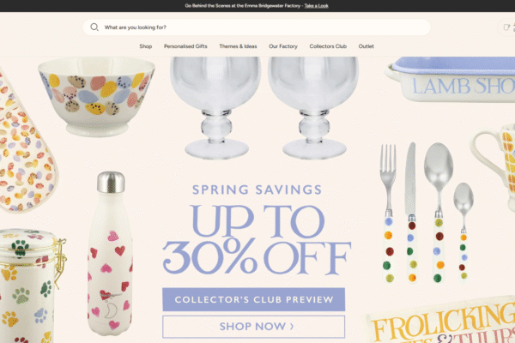Open the Collectors Club menu item
Image resolution: width=515 pixels, height=343 pixels.
pyautogui.click(x=328, y=46)
